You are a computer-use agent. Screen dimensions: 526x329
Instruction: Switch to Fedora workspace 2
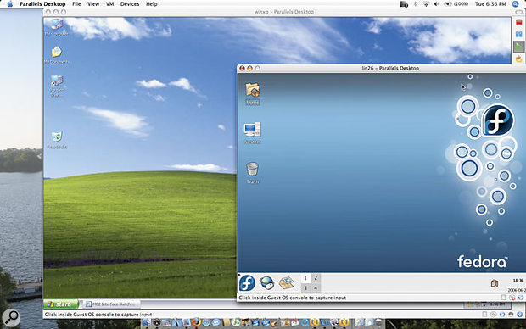coord(316,278)
